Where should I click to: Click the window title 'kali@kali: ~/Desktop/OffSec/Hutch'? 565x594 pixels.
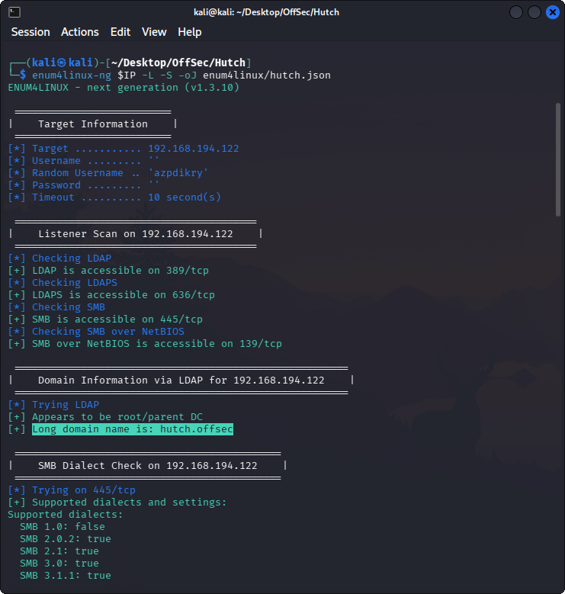(x=266, y=12)
